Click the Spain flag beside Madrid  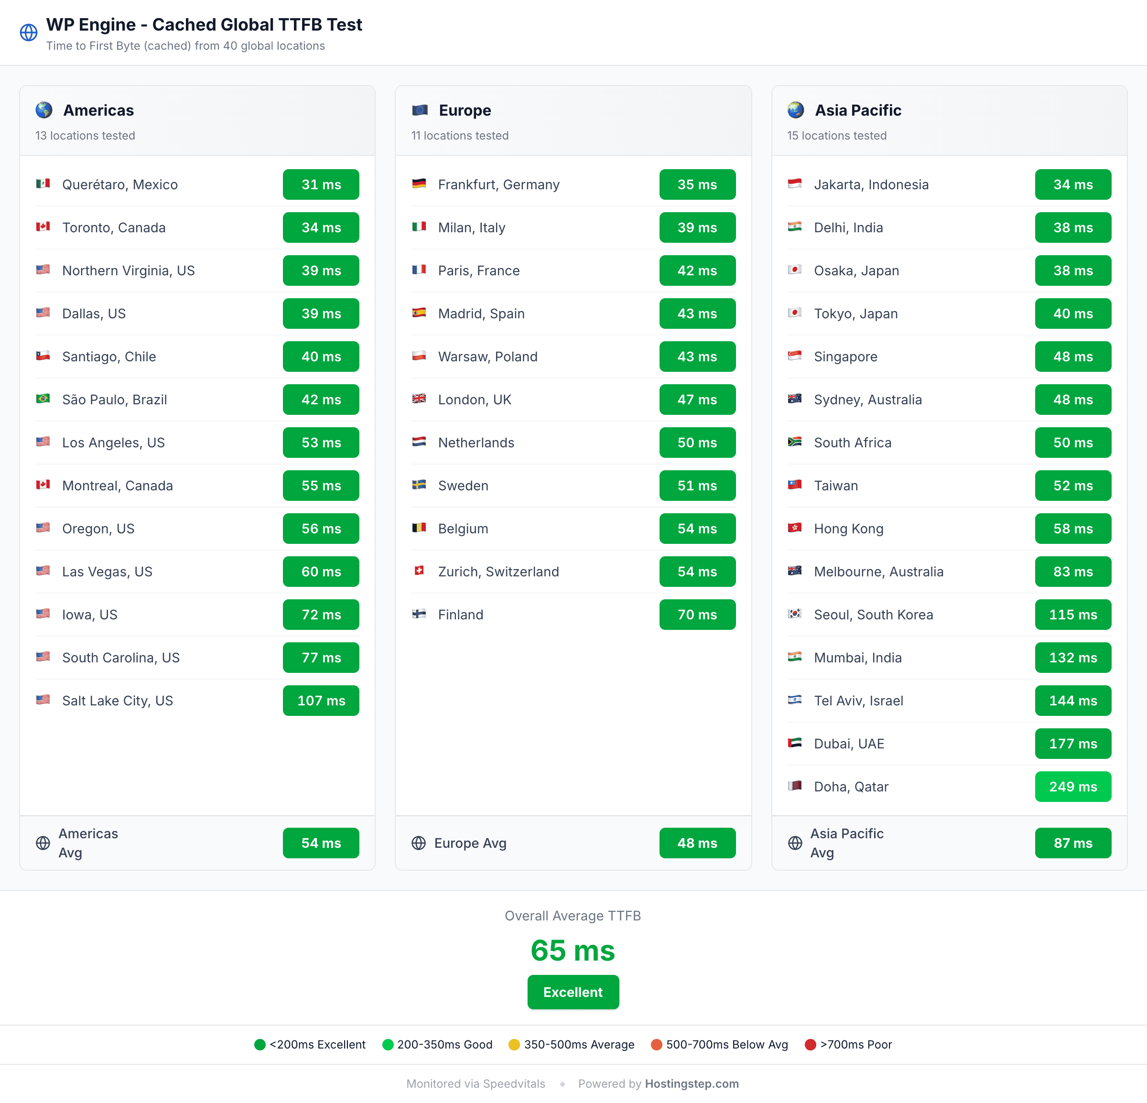[419, 313]
